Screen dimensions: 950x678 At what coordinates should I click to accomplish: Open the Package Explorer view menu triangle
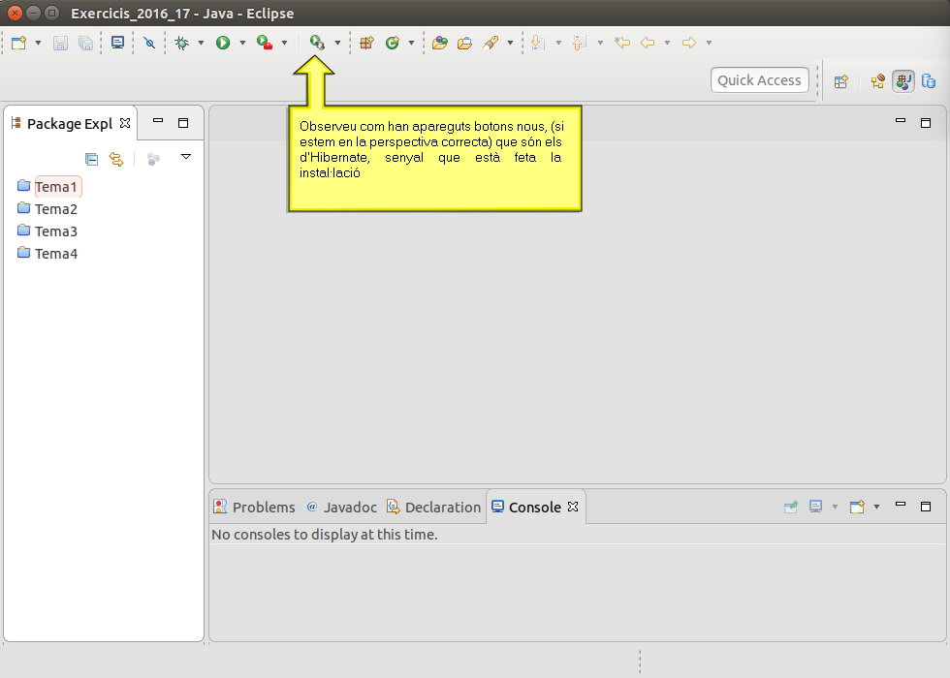pos(186,157)
